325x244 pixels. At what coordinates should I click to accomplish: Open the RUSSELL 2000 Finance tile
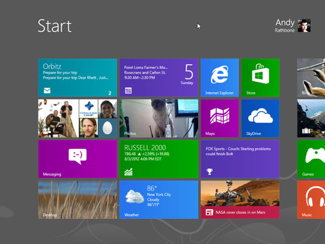(x=159, y=159)
